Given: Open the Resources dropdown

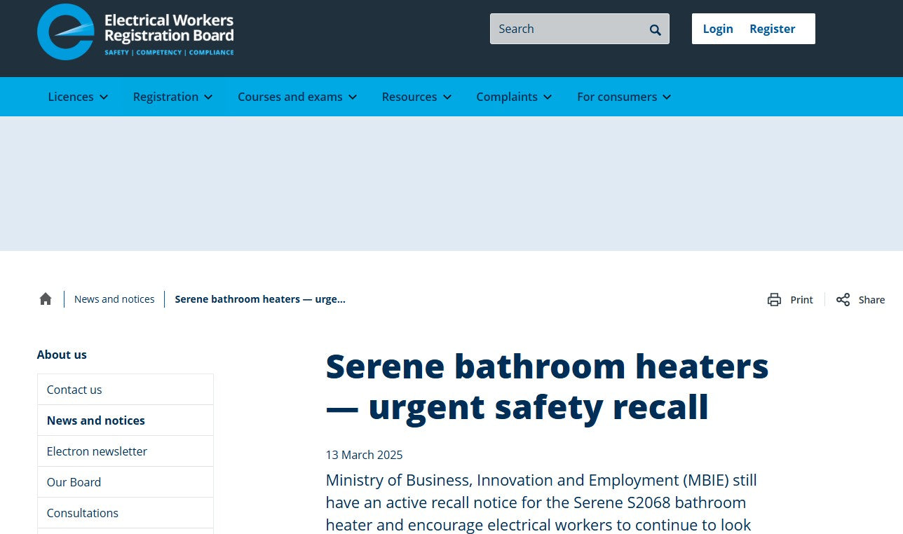Looking at the screenshot, I should point(416,97).
